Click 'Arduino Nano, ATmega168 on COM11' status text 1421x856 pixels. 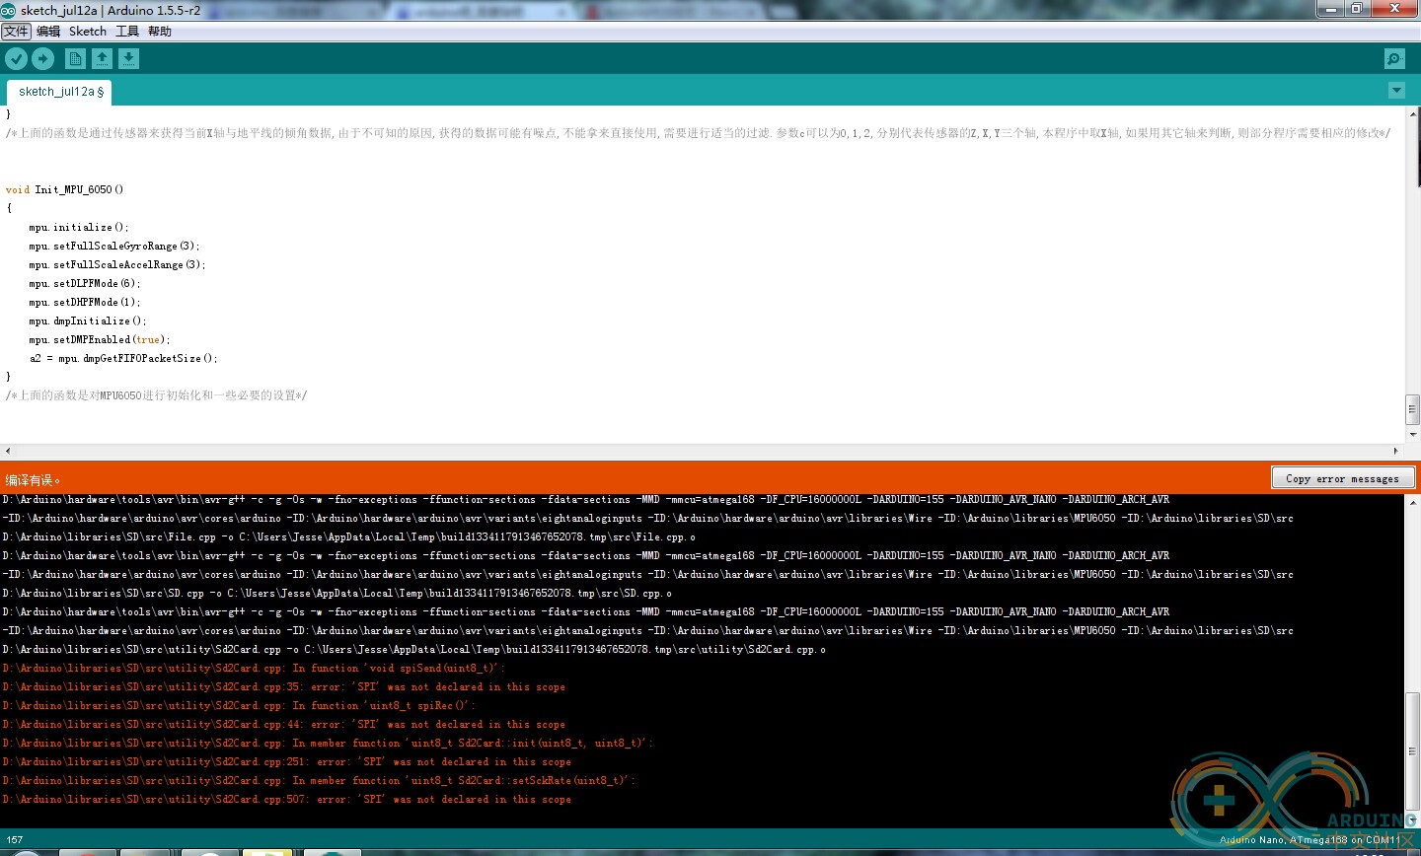1309,840
